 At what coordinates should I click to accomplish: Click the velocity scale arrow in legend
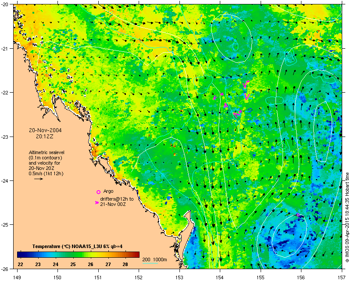tap(39, 179)
